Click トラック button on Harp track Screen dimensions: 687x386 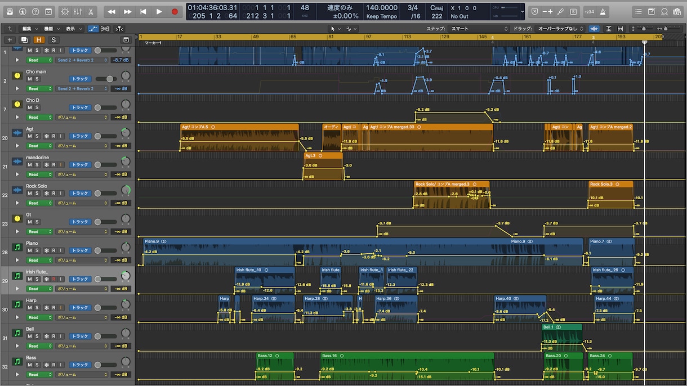(79, 308)
